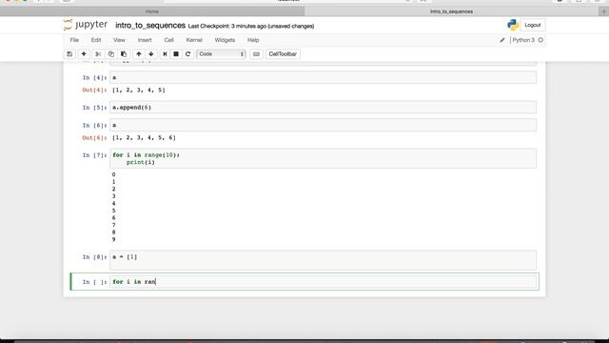Click the In [8] prompt label
Screen dimensions: 609x343
(94, 257)
